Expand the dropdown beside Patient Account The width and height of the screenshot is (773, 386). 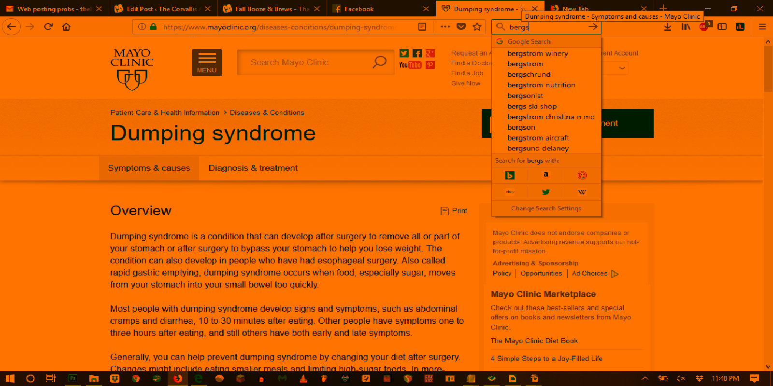coord(622,69)
